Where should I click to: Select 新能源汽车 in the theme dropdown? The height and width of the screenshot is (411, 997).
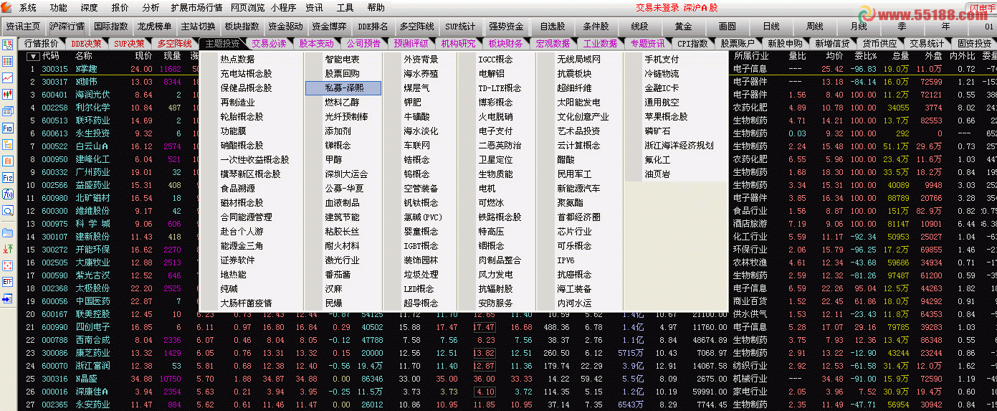(579, 189)
